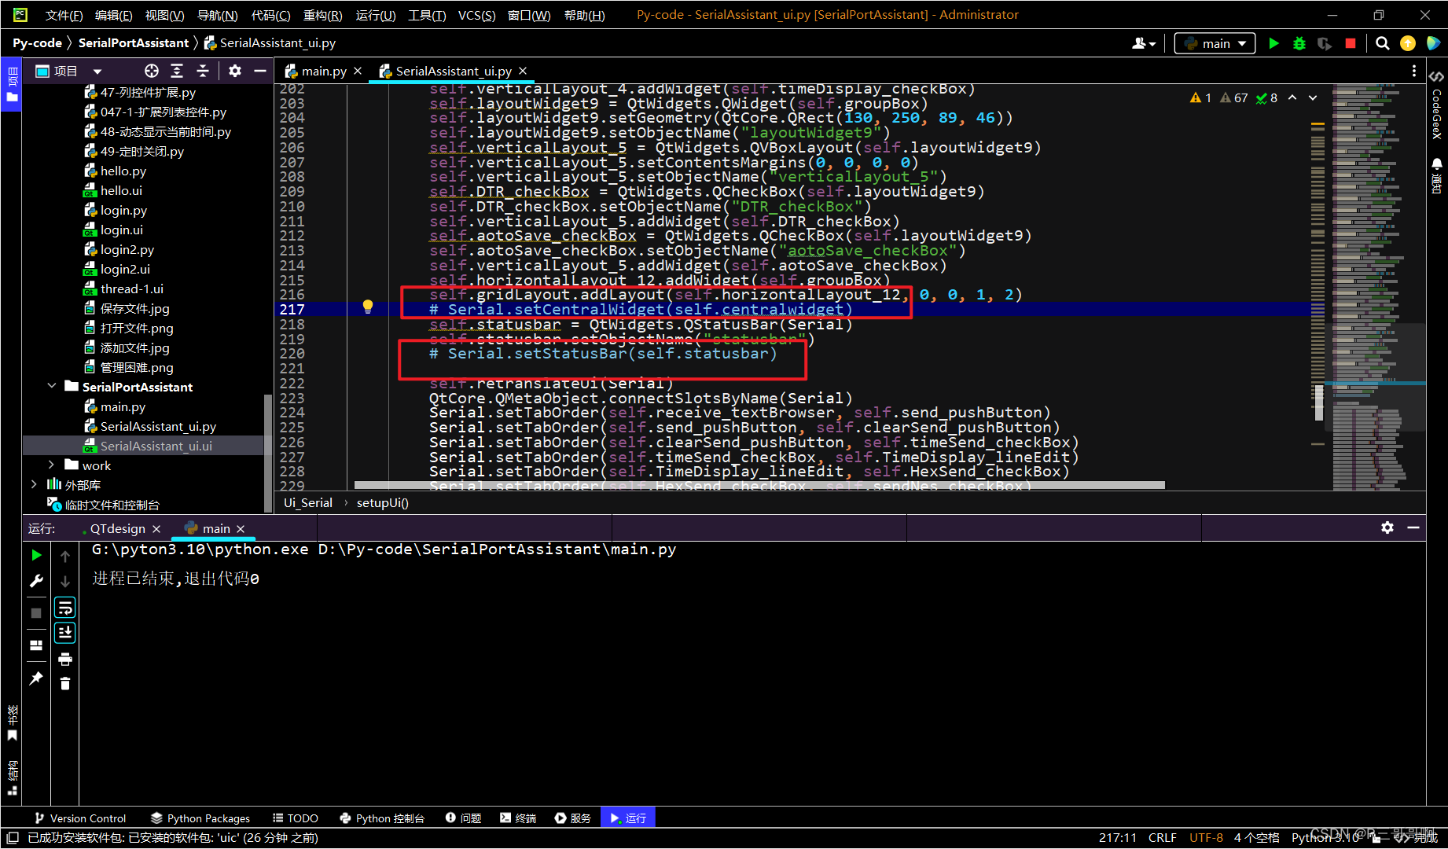1448x849 pixels.
Task: Open 终端 tool window
Action: pyautogui.click(x=518, y=818)
